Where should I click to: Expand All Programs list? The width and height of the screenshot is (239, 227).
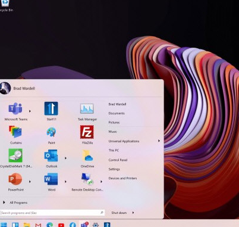[15, 203]
